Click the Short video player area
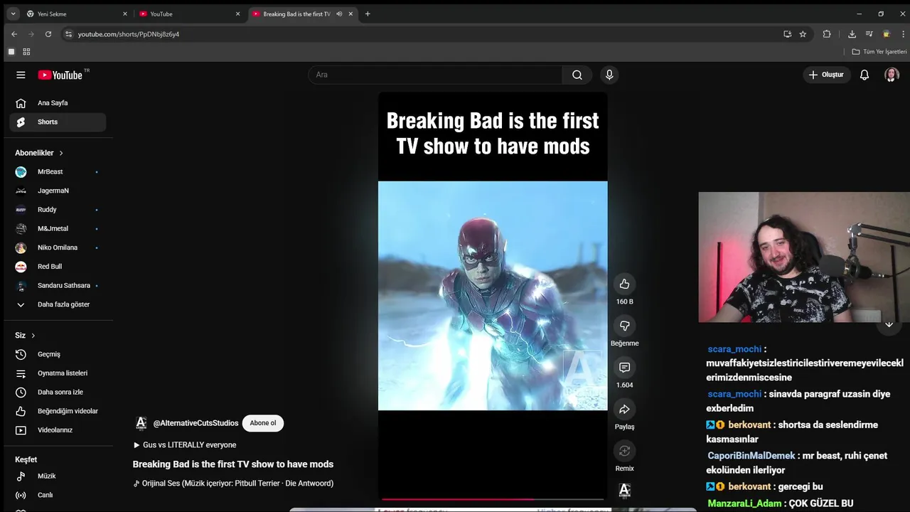This screenshot has width=910, height=512. click(x=493, y=296)
